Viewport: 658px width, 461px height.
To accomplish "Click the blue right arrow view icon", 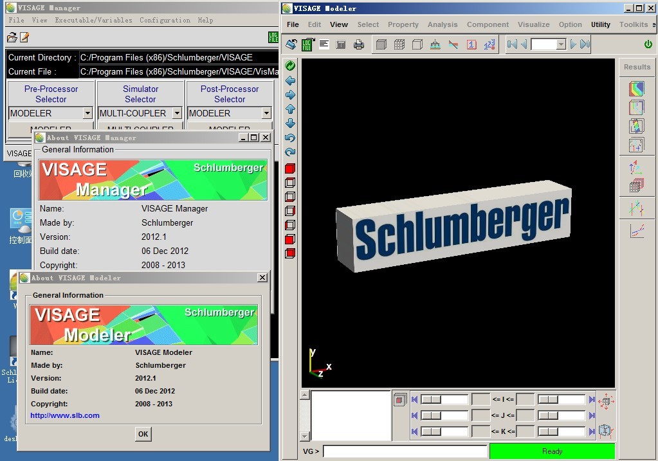I will tap(290, 95).
